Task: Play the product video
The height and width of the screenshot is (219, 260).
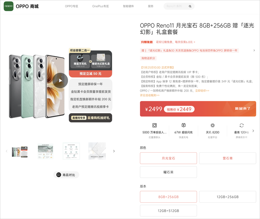Action: (60, 81)
